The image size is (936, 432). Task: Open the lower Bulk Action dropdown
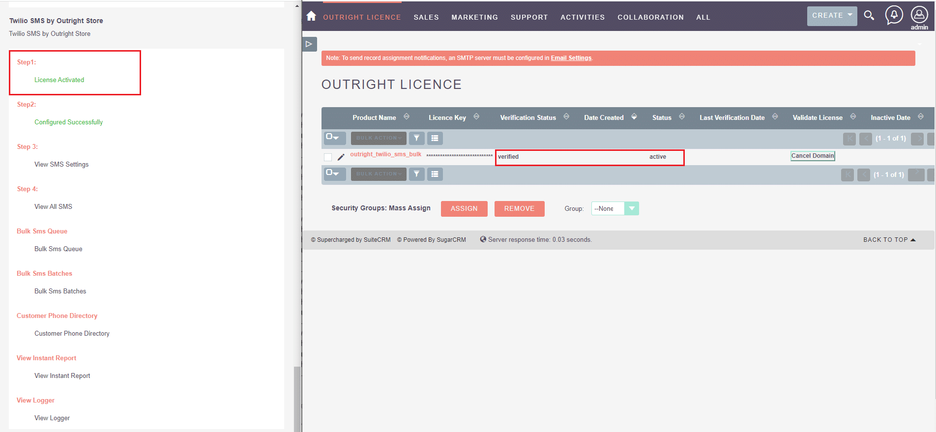[379, 174]
